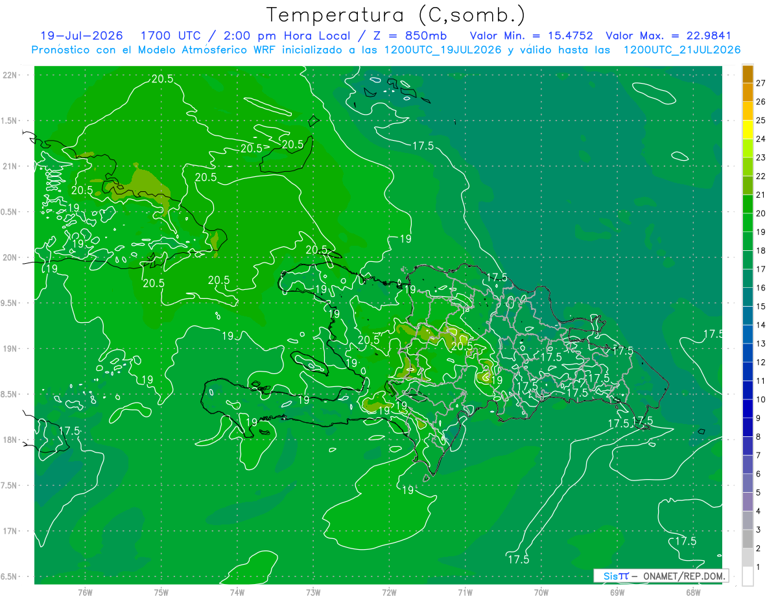Click the "1700 UTC" time label
778x601 pixels.
pos(171,36)
